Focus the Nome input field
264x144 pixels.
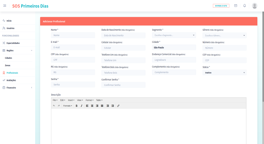[x=73, y=35]
